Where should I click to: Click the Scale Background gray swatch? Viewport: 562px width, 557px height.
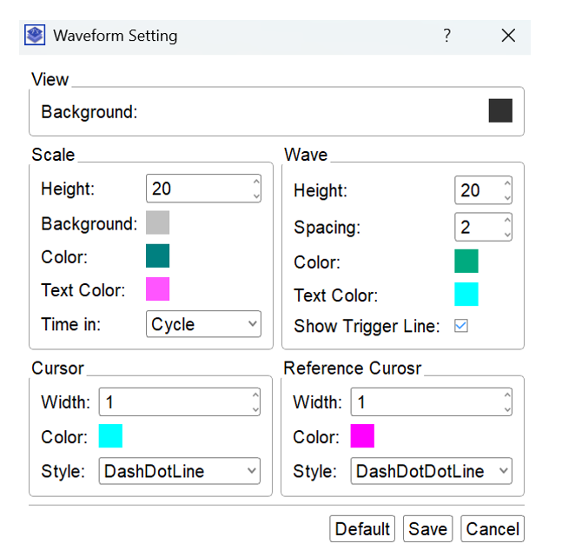(x=157, y=222)
